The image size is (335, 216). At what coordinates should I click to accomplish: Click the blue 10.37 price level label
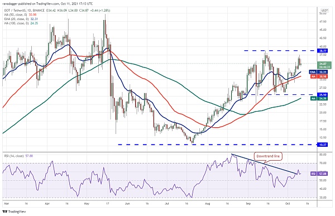coord(323,145)
